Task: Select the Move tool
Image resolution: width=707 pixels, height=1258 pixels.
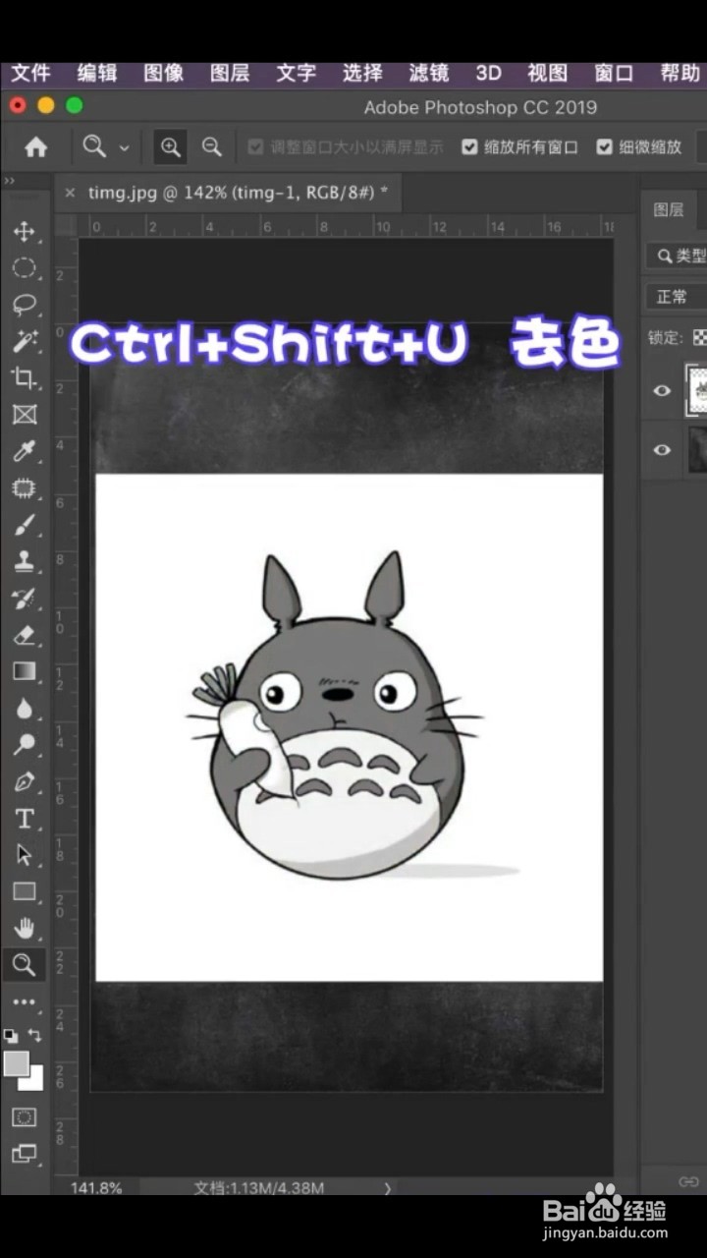Action: click(x=24, y=232)
